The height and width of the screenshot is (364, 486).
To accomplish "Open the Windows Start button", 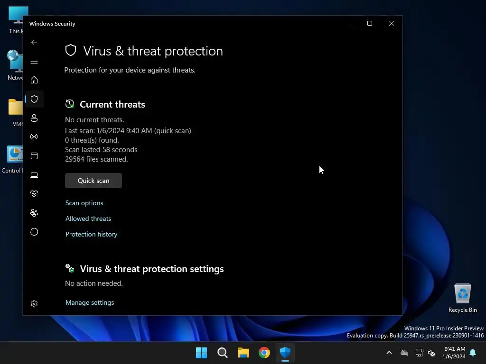I will [201, 353].
